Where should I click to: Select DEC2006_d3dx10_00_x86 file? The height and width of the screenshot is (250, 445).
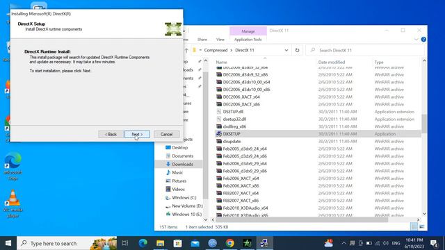coord(246,90)
